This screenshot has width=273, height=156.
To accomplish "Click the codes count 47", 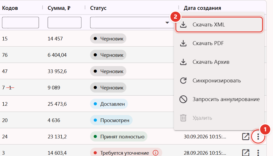I will (x=5, y=71).
